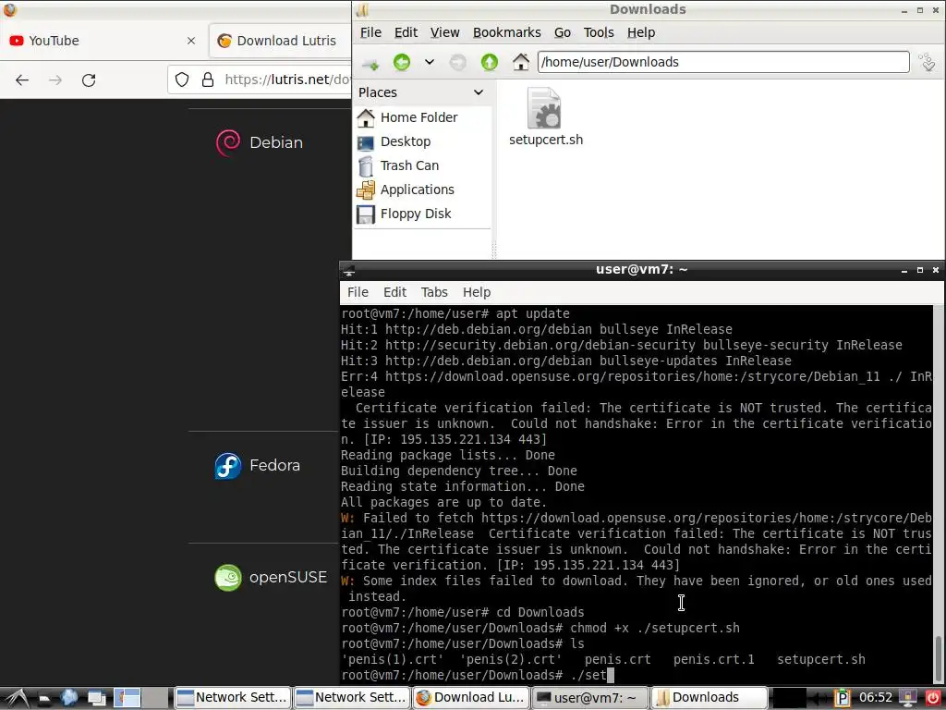This screenshot has width=946, height=710.
Task: Go up to parent folder with green arrow
Action: pyautogui.click(x=490, y=62)
